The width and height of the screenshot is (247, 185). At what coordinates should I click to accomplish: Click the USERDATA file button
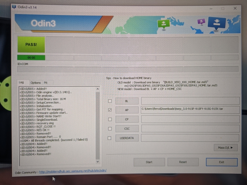click(x=127, y=138)
